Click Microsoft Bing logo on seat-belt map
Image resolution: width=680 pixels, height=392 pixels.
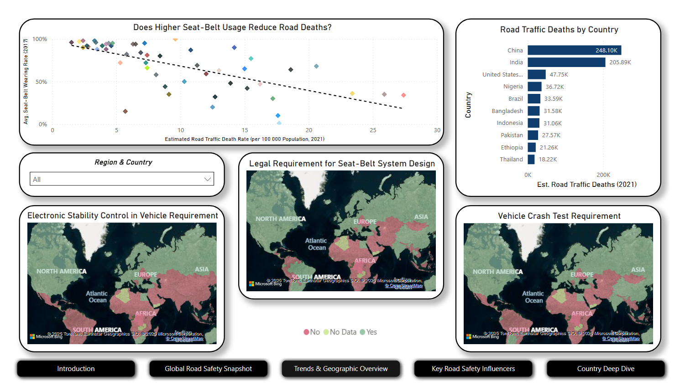coord(265,284)
